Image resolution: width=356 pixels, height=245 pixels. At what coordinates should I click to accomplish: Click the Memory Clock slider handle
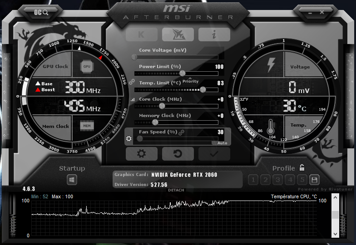[x=155, y=122]
